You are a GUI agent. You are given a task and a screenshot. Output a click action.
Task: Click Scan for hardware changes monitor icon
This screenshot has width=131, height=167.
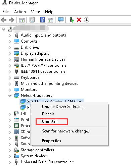pyautogui.click(x=61, y=20)
